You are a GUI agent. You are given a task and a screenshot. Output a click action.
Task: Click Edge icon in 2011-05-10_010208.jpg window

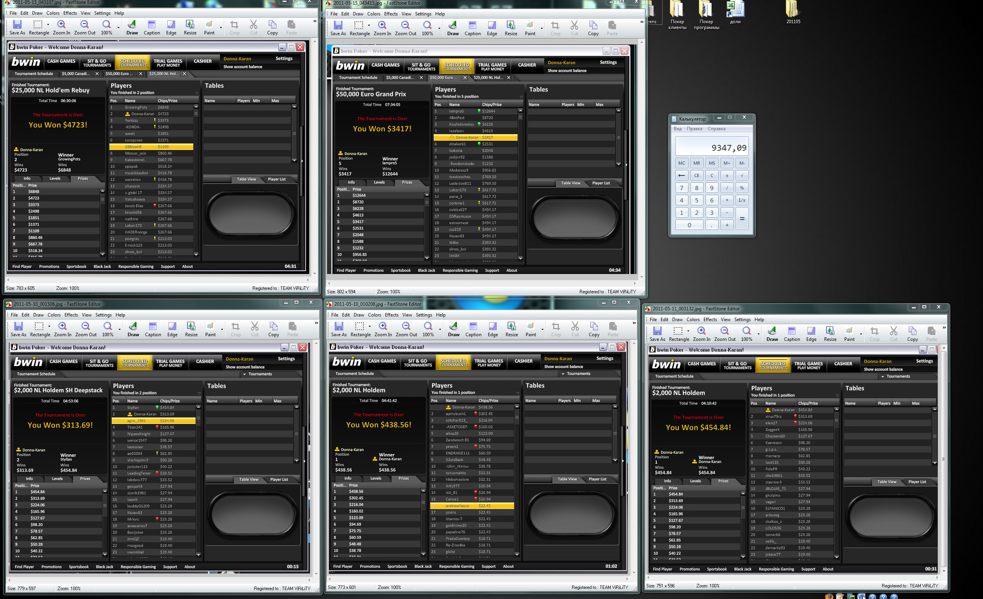coord(493,329)
